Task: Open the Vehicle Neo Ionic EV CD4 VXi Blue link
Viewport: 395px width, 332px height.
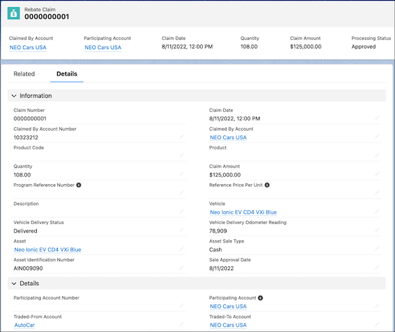Action: coord(244,212)
